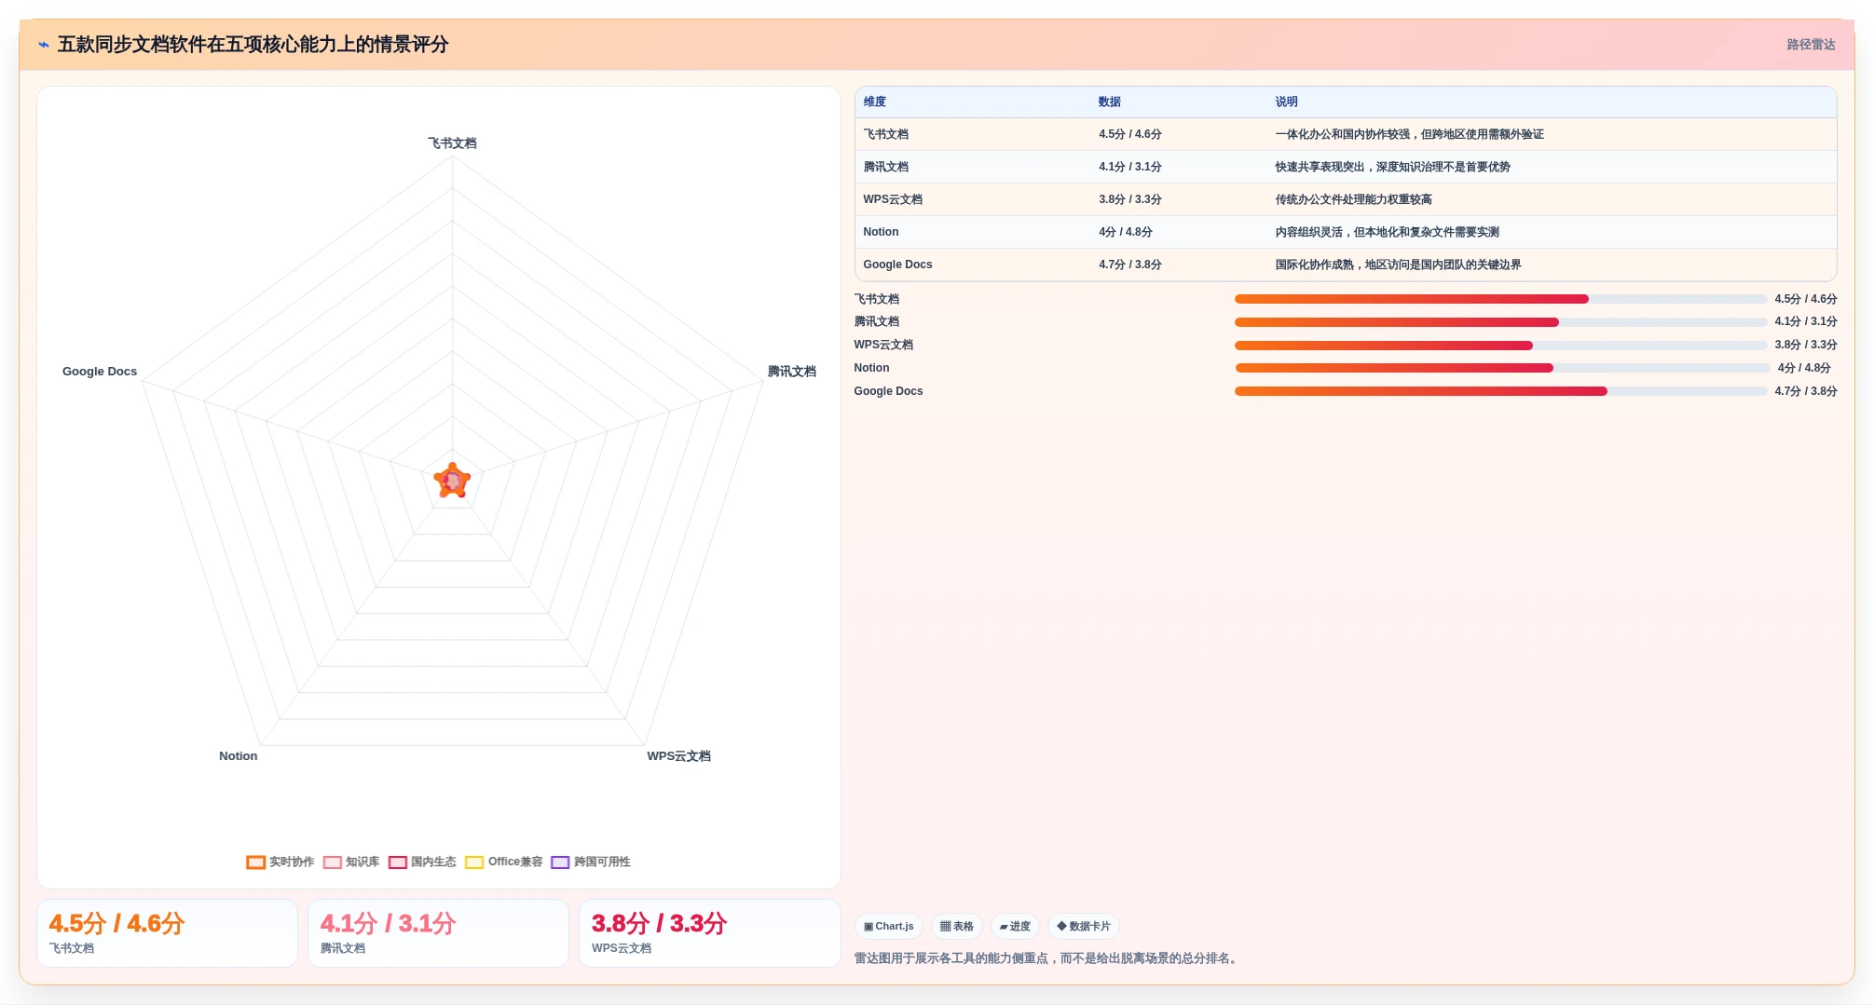Click the 数据 column header

(x=1109, y=102)
